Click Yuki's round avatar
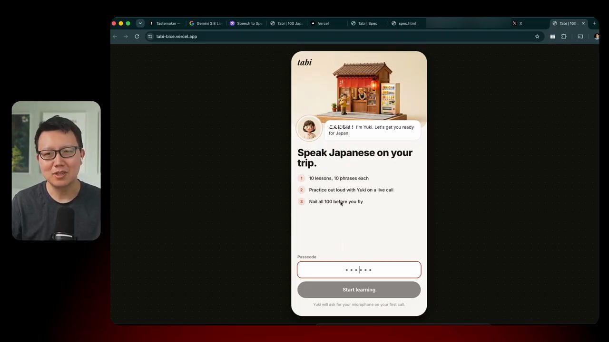This screenshot has height=342, width=609. coord(309,128)
